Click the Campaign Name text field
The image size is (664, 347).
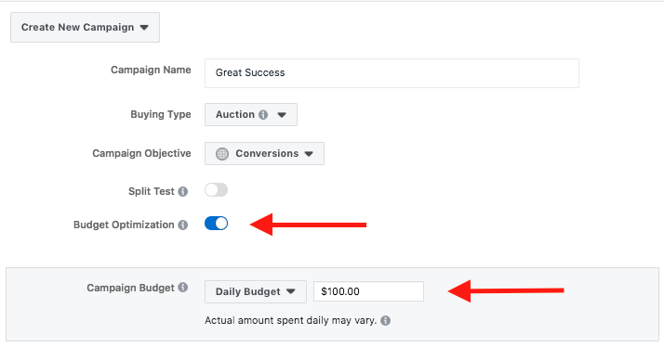[x=392, y=73]
